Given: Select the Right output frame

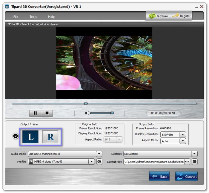Looking at the screenshot, I should point(50,137).
